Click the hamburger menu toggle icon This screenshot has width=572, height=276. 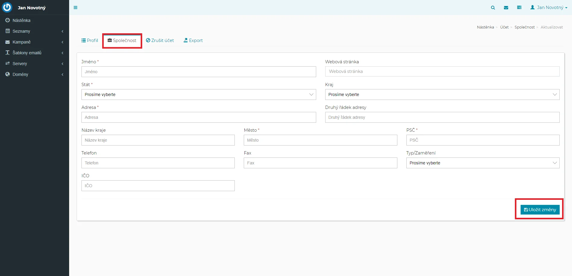coord(75,7)
